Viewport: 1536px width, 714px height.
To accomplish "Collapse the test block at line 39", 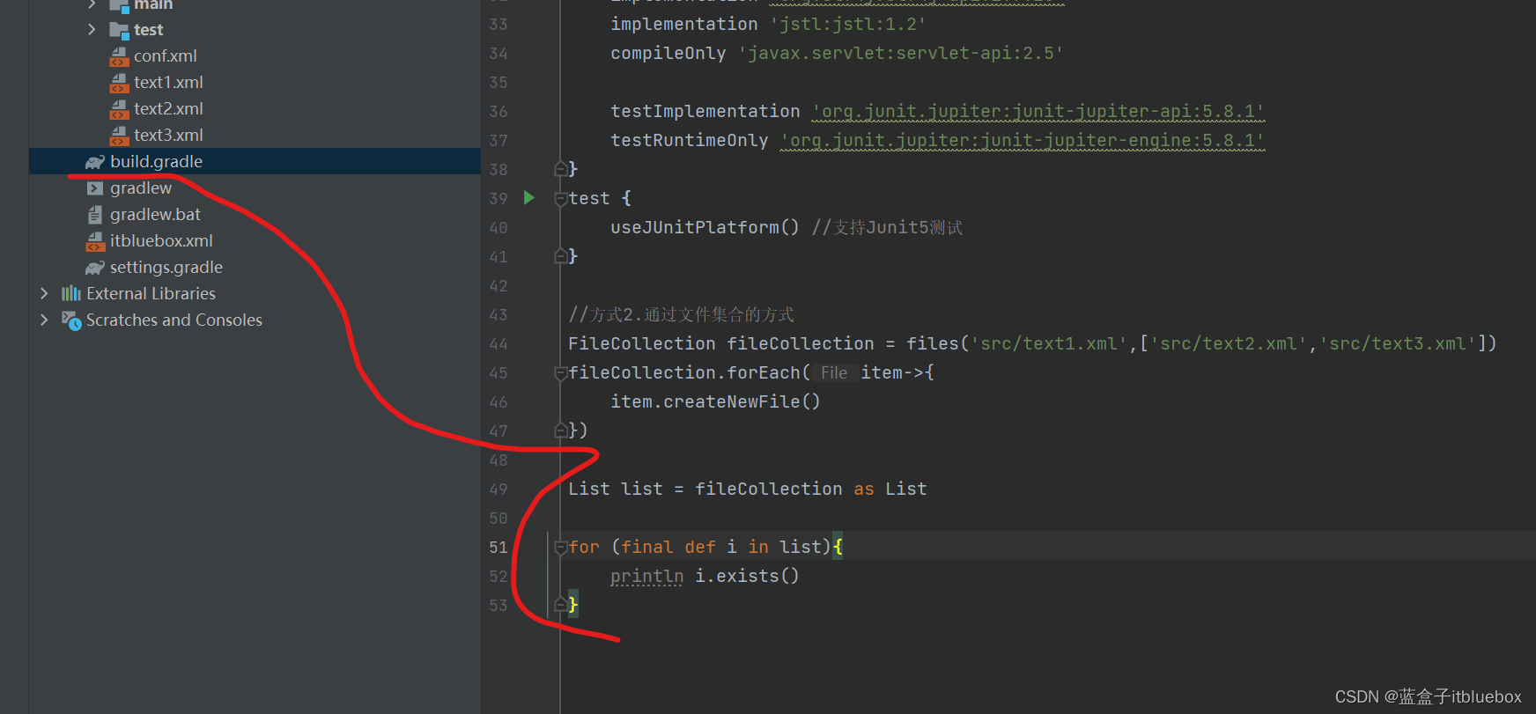I will point(560,199).
